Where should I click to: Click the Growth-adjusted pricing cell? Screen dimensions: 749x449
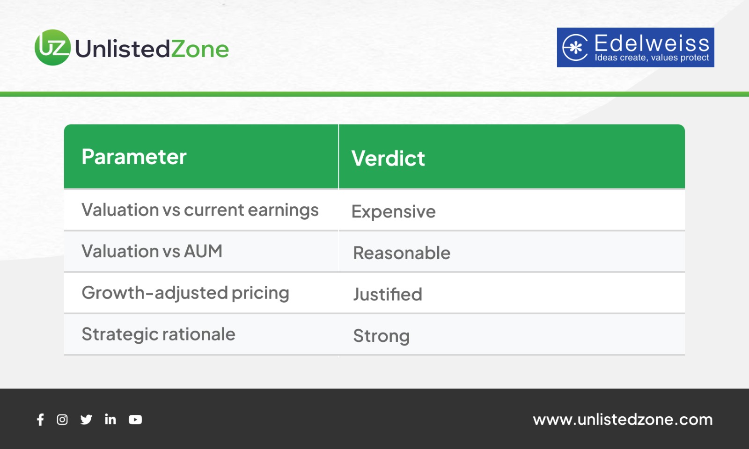(x=185, y=293)
